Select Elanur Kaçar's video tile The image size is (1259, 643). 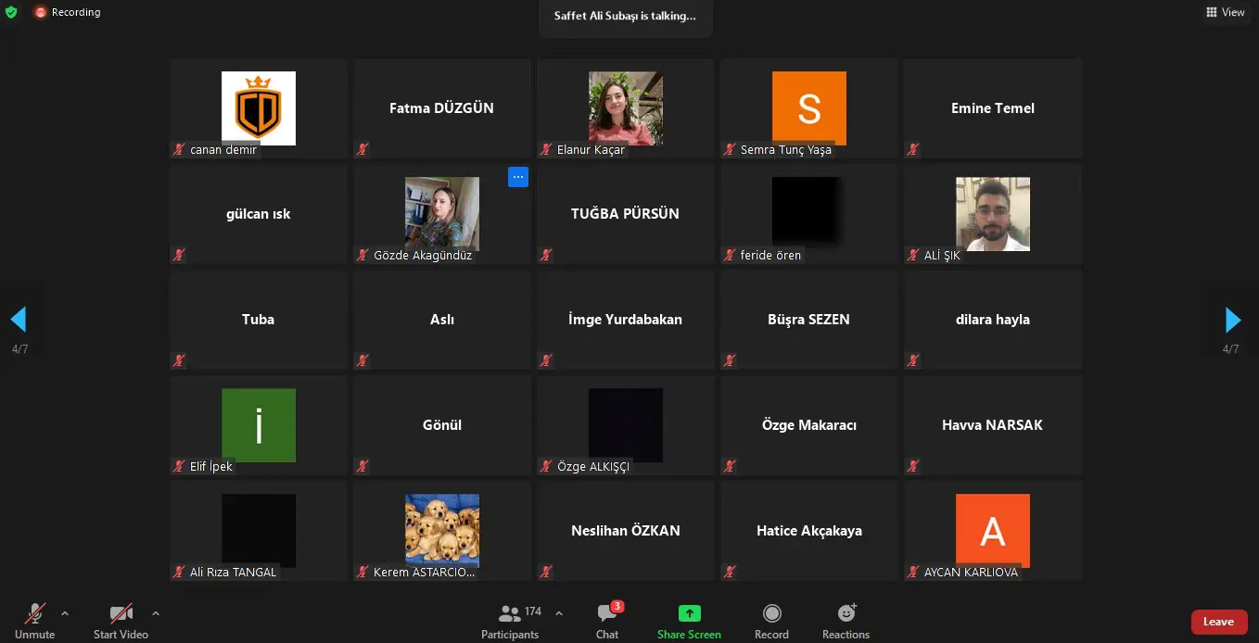tap(626, 108)
